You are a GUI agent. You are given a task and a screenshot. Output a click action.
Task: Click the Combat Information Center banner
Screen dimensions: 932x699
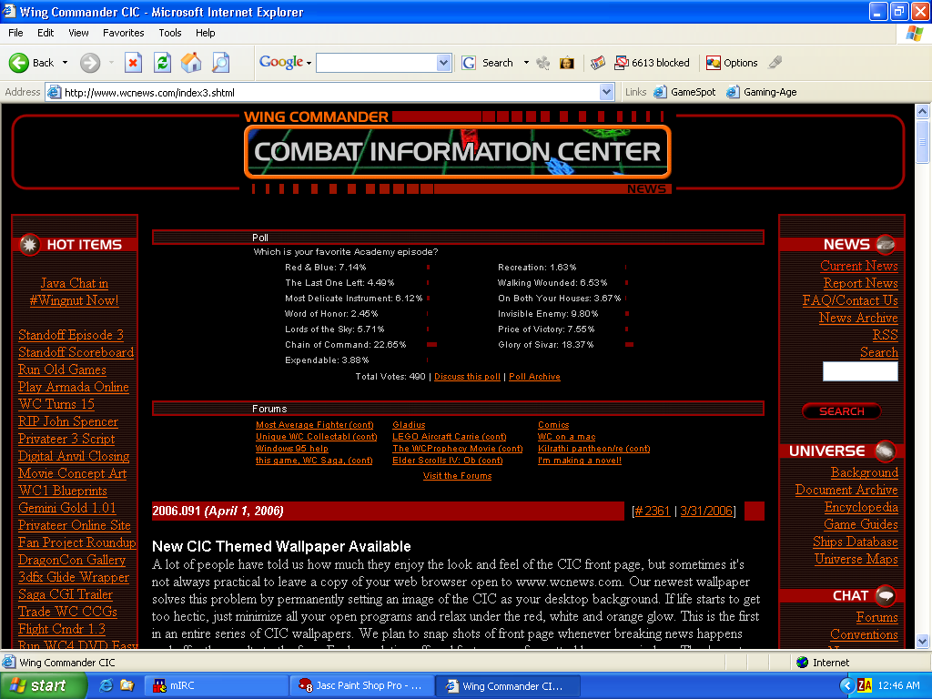click(x=457, y=151)
